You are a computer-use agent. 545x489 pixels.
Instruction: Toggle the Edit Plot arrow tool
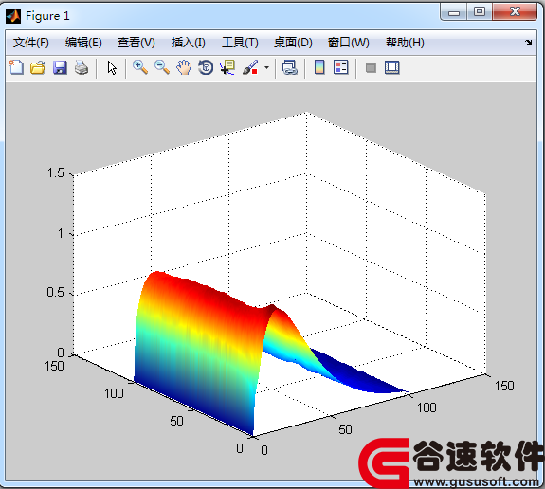point(112,68)
